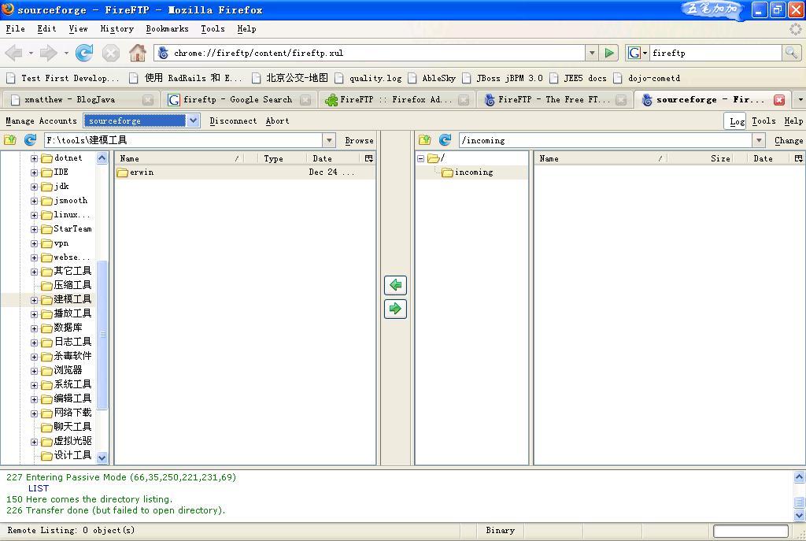
Task: Open the tab list dropdown arrow
Action: coord(800,100)
